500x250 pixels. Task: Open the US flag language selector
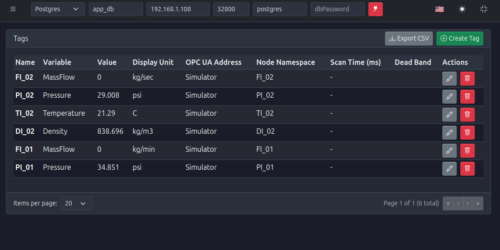440,9
